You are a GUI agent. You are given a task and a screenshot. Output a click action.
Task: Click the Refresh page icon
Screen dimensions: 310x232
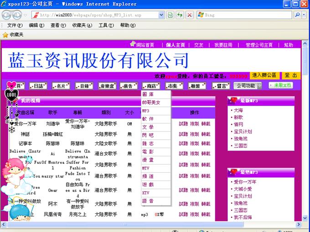click(x=180, y=15)
